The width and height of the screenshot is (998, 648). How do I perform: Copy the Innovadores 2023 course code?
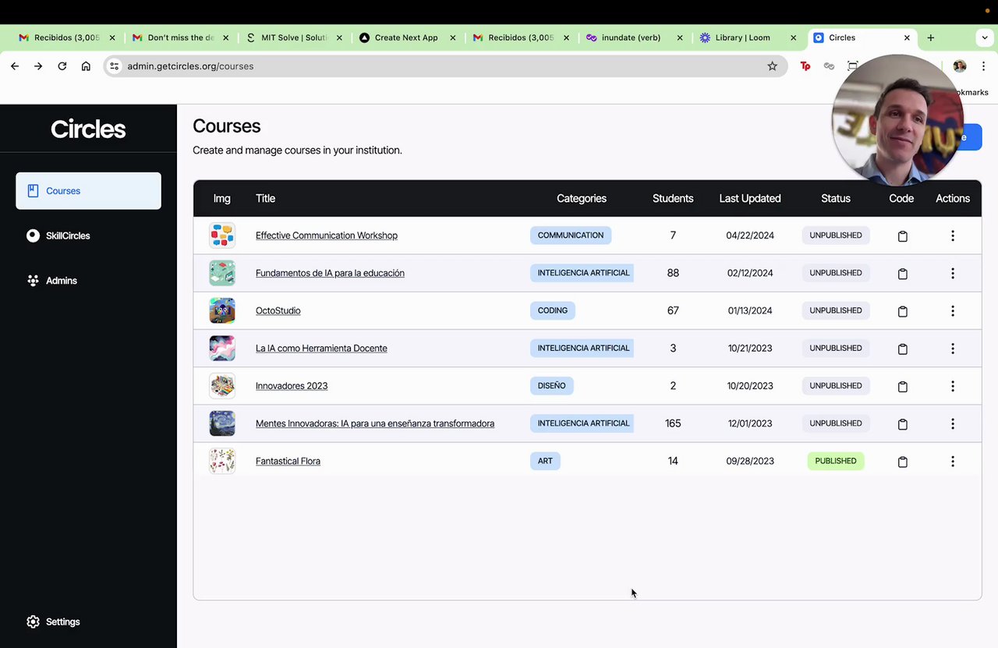coord(902,386)
